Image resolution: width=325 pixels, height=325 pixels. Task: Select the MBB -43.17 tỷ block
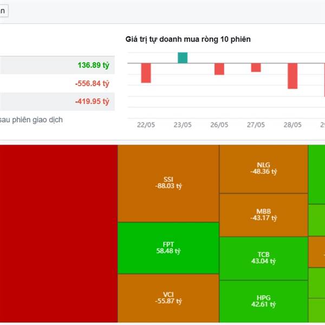(263, 215)
